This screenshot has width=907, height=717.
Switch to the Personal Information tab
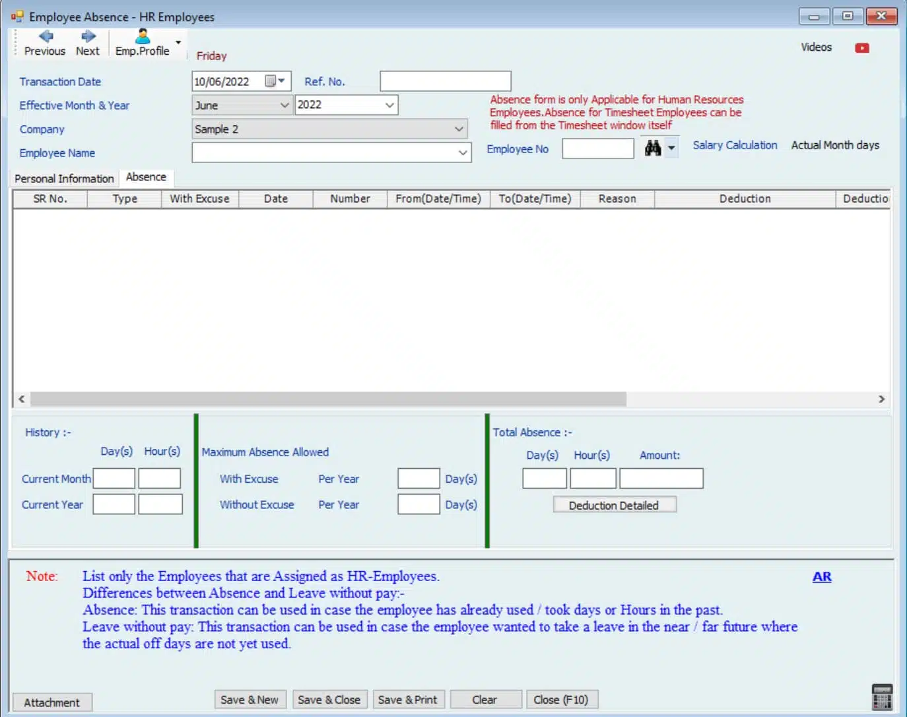click(x=64, y=179)
